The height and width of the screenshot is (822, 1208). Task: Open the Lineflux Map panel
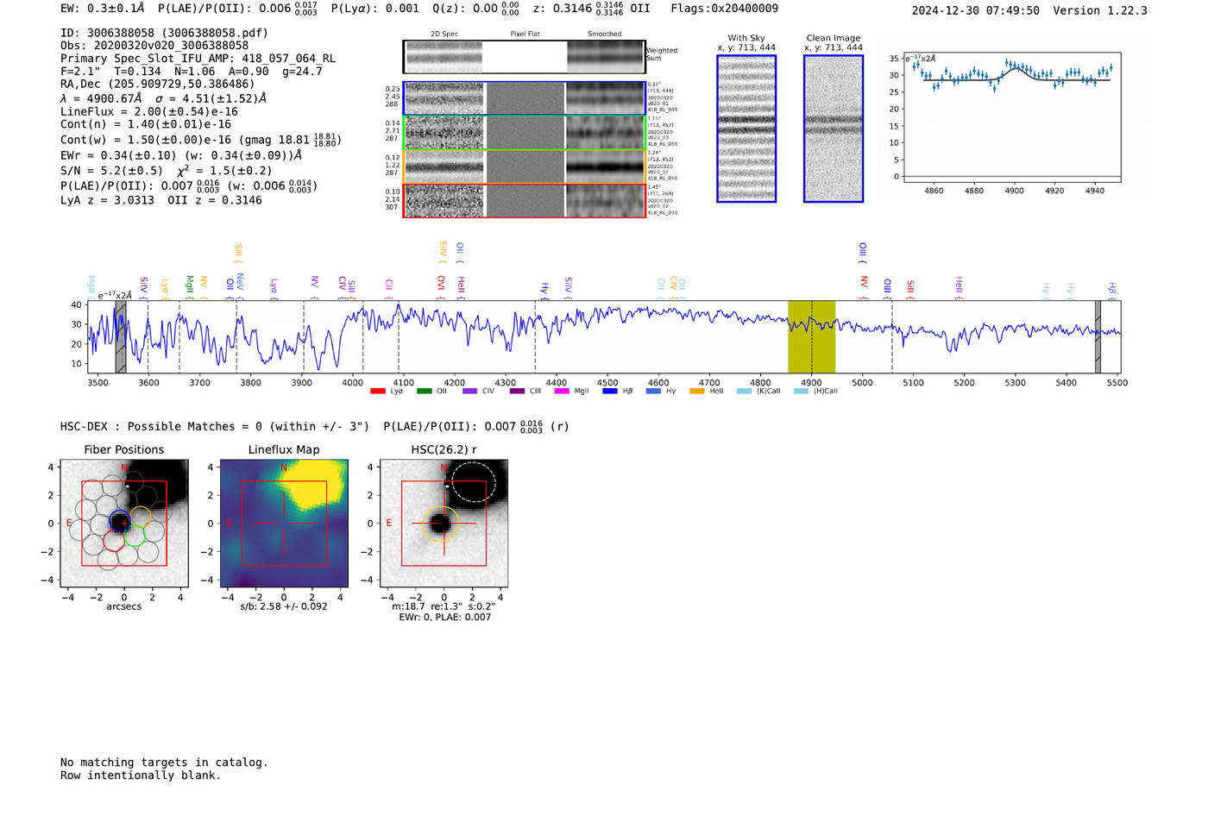[x=284, y=524]
